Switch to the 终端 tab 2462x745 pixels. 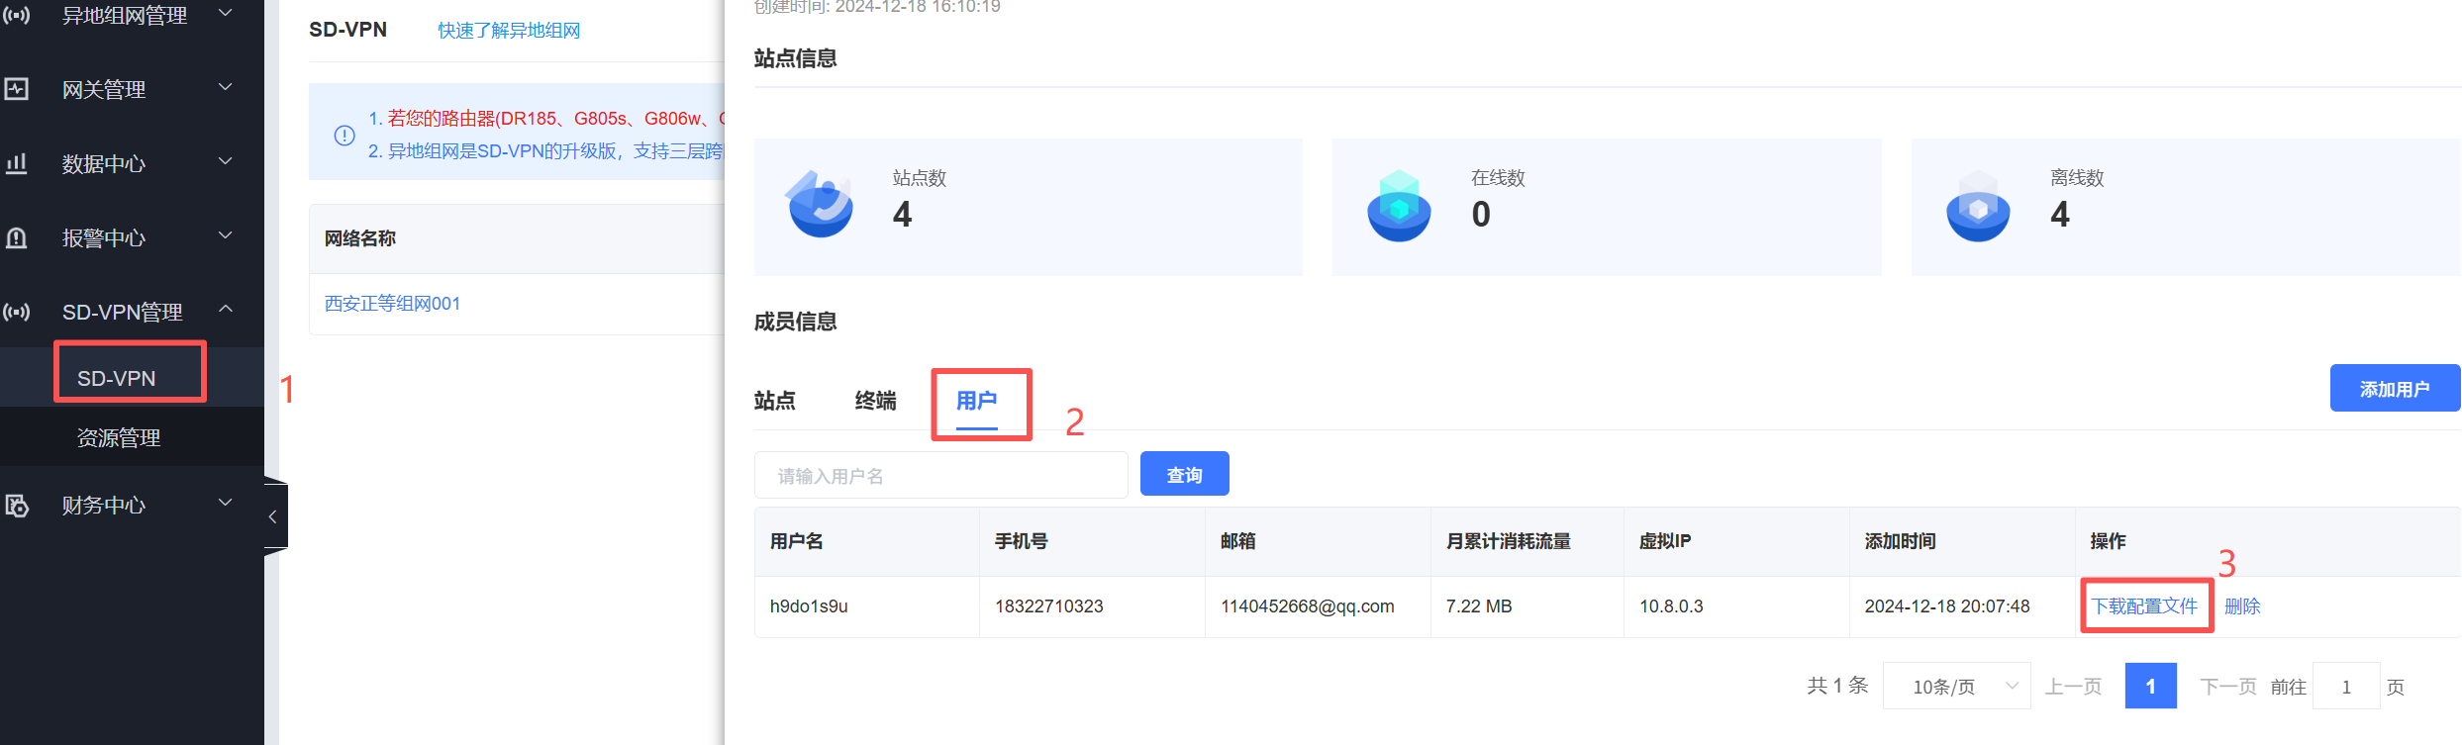pos(875,401)
